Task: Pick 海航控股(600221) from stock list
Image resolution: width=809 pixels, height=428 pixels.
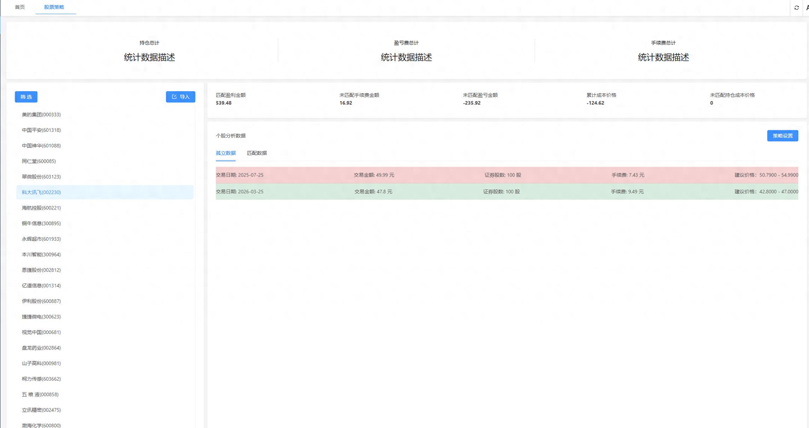Action: coord(41,208)
